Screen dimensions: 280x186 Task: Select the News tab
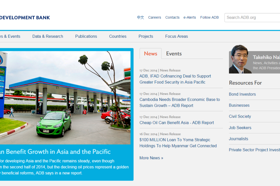(150, 54)
